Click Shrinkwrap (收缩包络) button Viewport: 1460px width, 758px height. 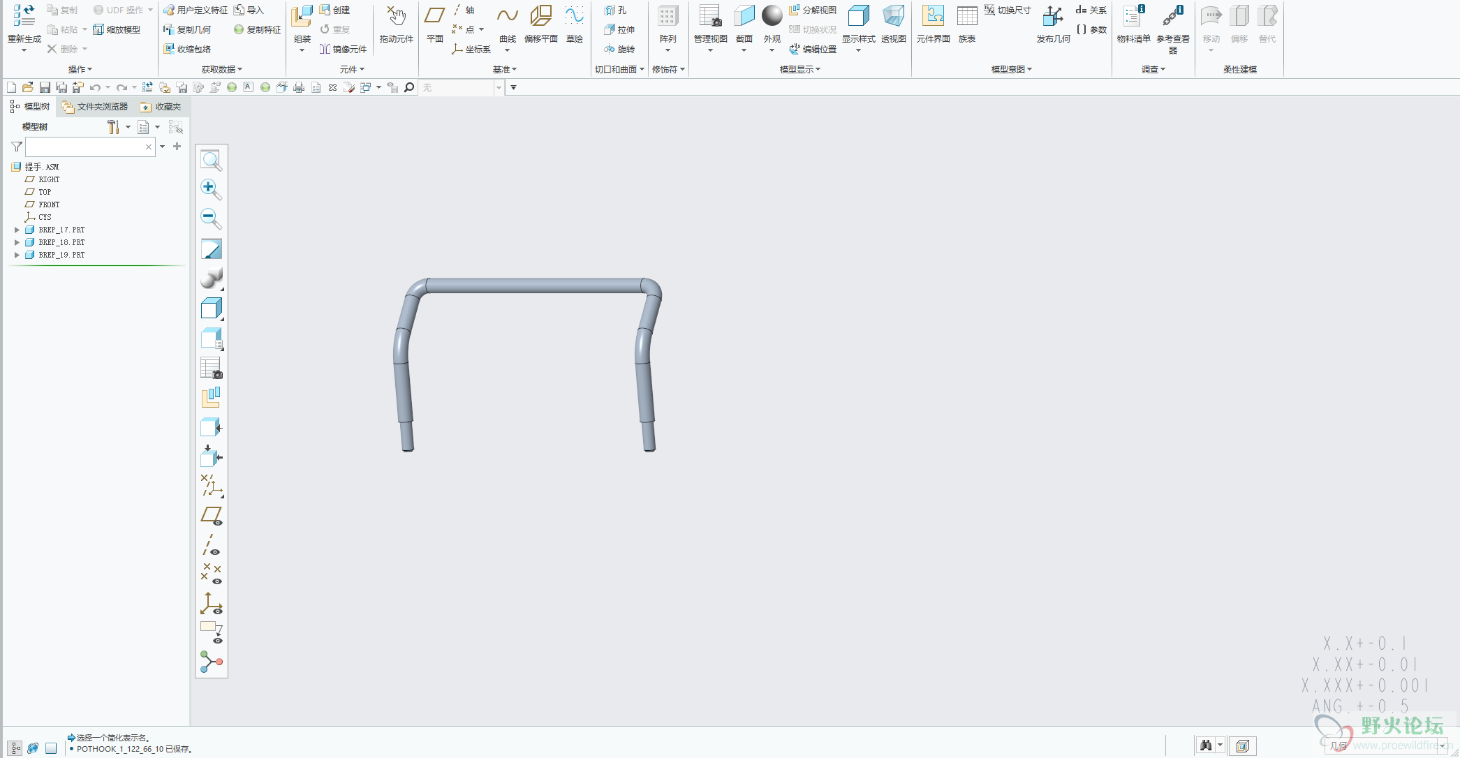pyautogui.click(x=187, y=49)
